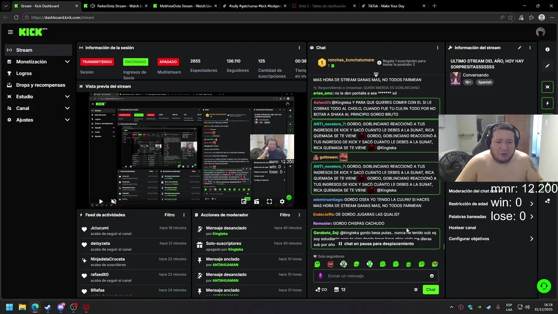Click the Palabras baneadas option
Screen dimensions: 558x314
[467, 217]
